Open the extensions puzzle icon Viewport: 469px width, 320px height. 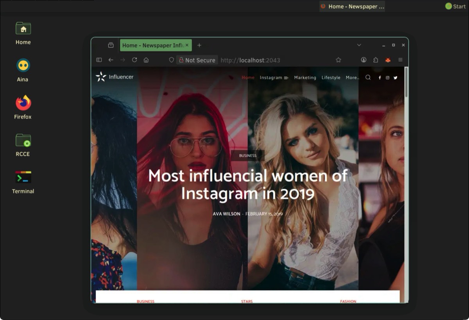tap(376, 60)
